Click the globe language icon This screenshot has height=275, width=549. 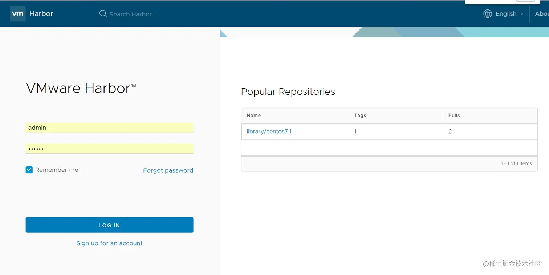click(x=488, y=14)
